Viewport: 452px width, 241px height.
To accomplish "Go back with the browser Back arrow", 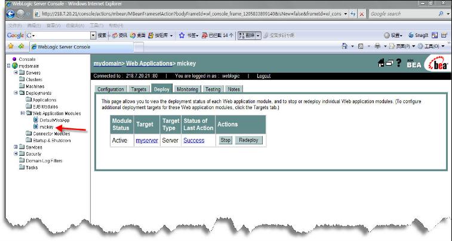I will 10,14.
